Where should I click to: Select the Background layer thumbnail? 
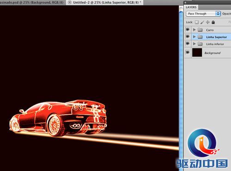tap(197, 53)
